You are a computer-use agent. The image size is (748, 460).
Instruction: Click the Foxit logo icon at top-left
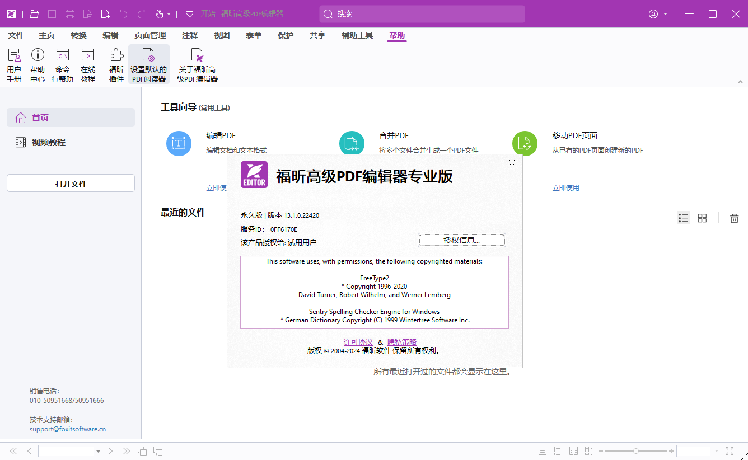click(11, 14)
